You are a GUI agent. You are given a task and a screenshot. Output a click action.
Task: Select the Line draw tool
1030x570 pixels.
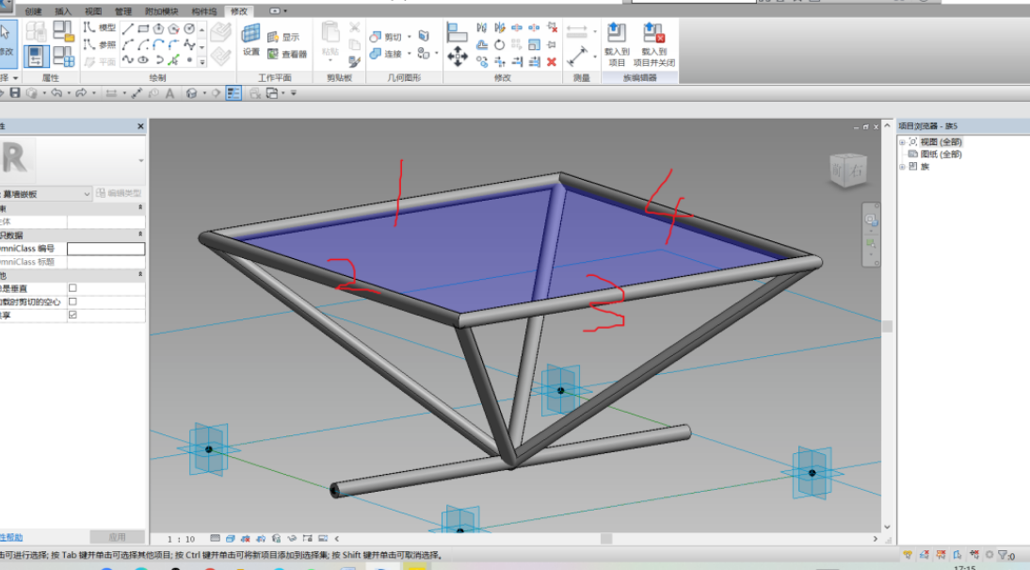pos(127,29)
